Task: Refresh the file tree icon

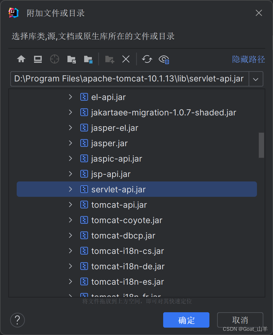Action: pos(147,59)
